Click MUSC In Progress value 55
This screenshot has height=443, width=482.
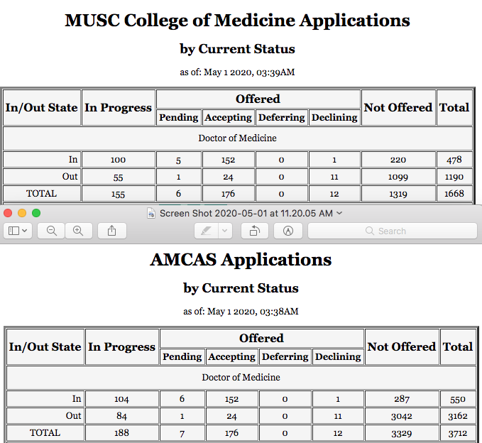(x=119, y=177)
